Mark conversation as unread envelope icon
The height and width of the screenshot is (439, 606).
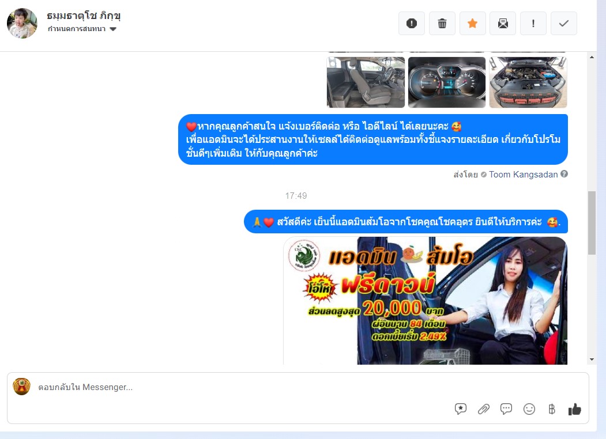[503, 24]
